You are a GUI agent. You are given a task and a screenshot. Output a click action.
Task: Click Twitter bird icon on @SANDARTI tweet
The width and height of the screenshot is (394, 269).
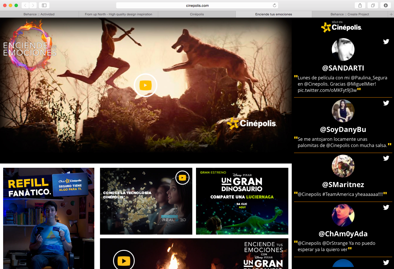pyautogui.click(x=386, y=42)
